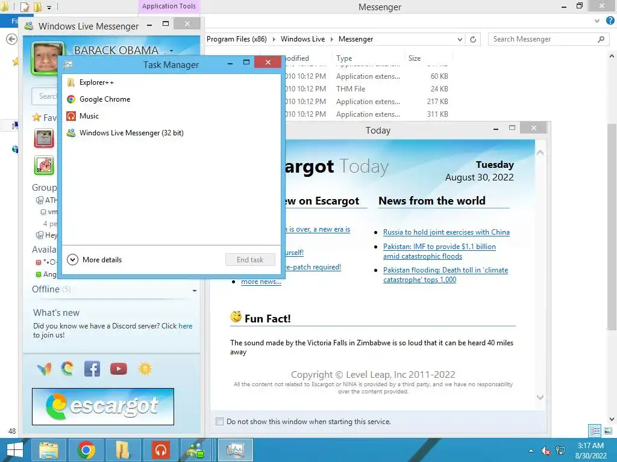Viewport: 617px width, 462px height.
Task: Expand Program Files (x86) breadcrumb arrow
Action: point(274,39)
